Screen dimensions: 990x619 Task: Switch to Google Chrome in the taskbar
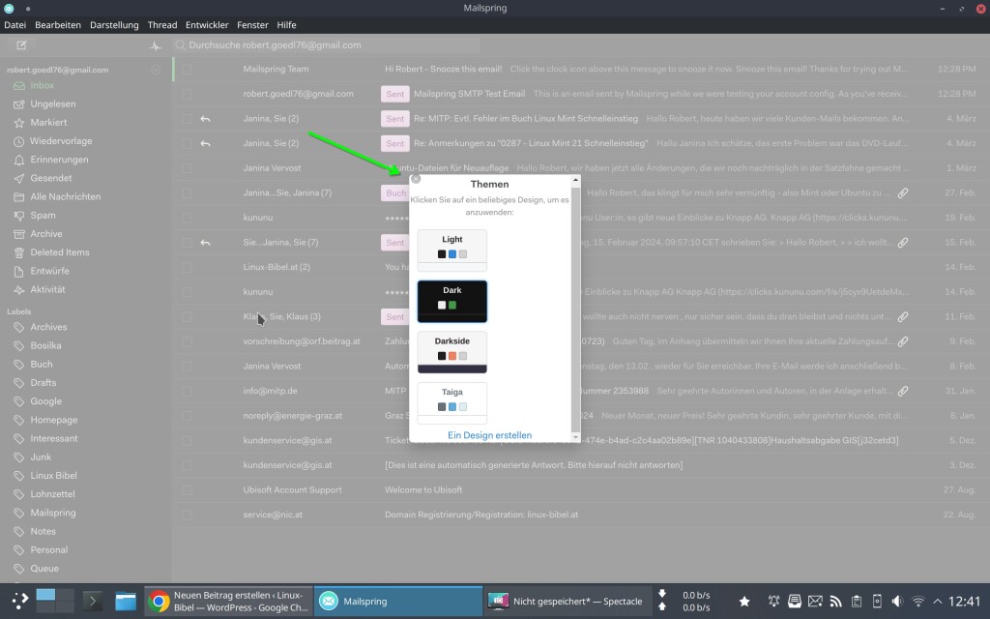[x=228, y=602]
